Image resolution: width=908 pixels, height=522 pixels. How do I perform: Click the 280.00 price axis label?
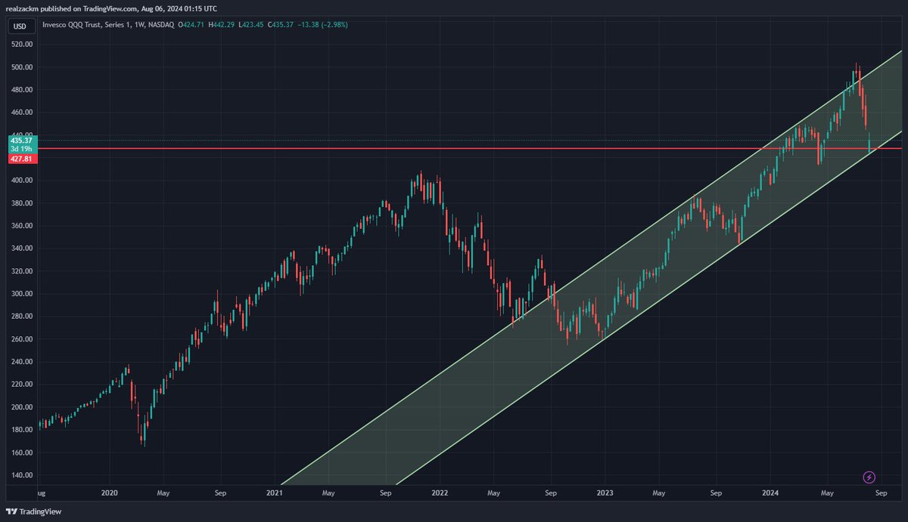click(21, 317)
